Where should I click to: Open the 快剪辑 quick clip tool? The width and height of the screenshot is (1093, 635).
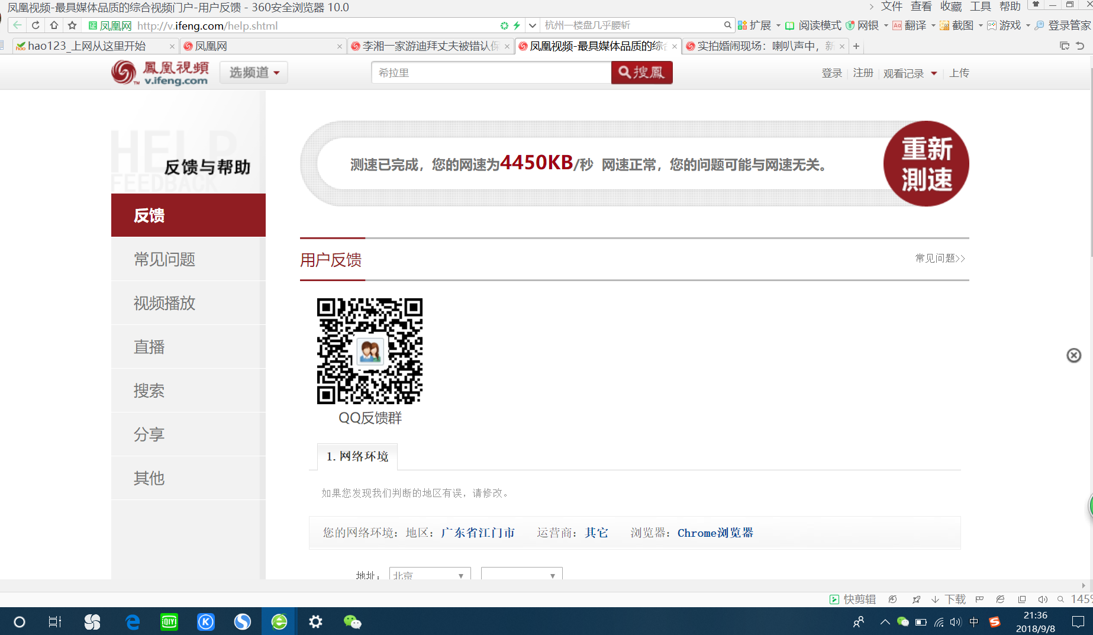coord(852,599)
